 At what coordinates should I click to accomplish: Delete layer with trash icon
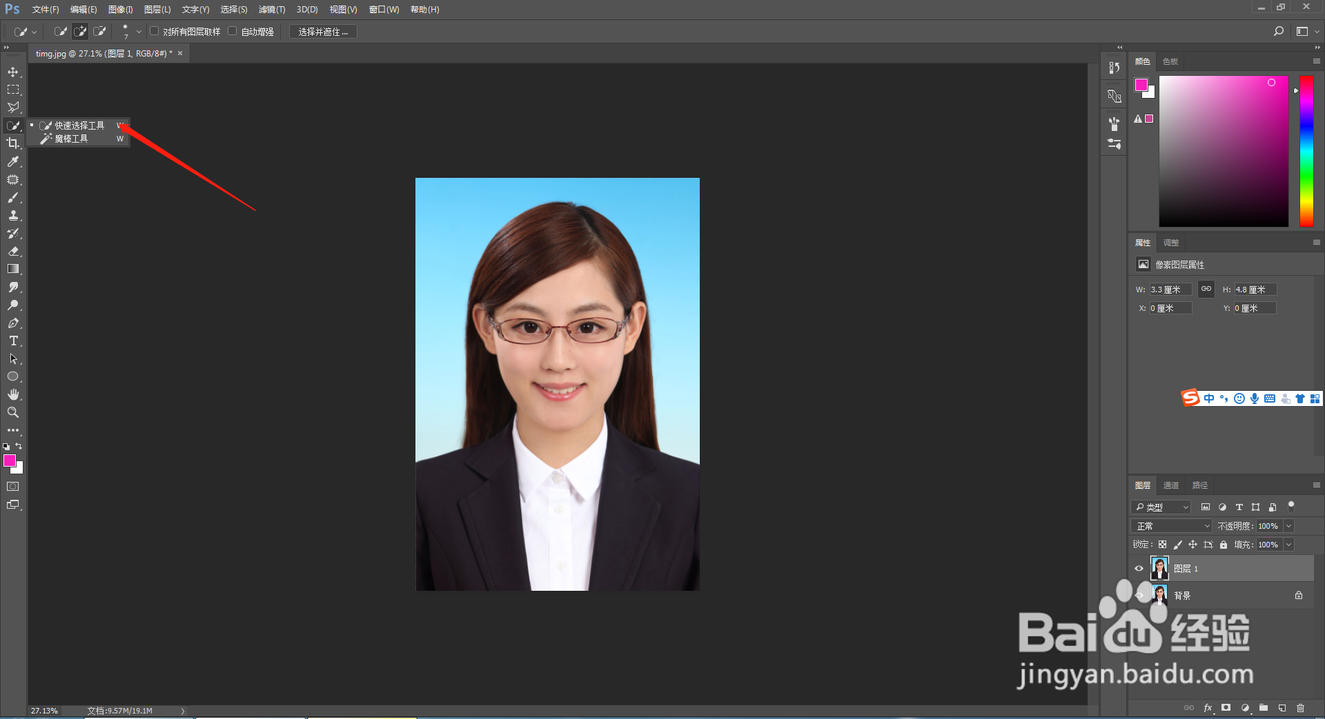click(x=1300, y=708)
